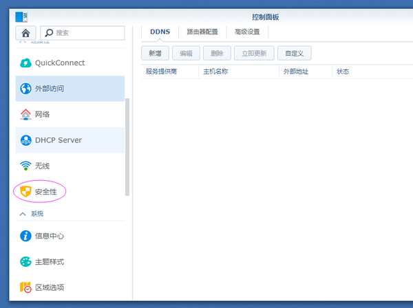413x308 pixels.
Task: Focus the 搜索 search field
Action: [82, 33]
